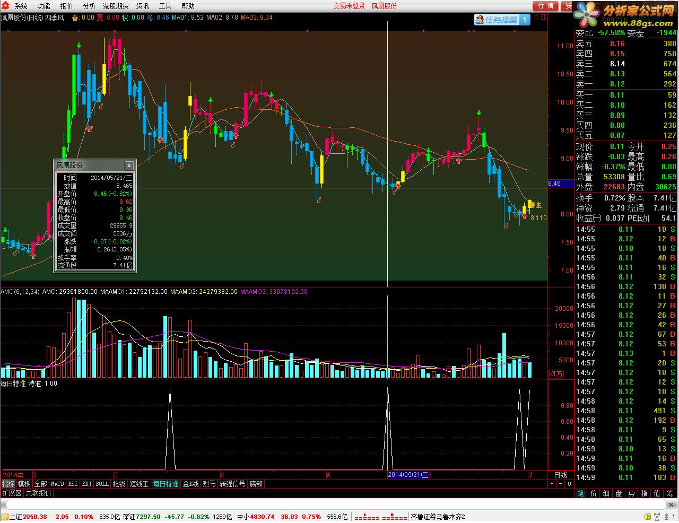Click the 齐鲁证券乌鲁木齐2 server label
The height and width of the screenshot is (523, 679).
[x=438, y=517]
